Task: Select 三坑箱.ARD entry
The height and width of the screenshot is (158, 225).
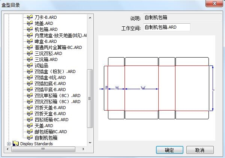Action: click(46, 59)
